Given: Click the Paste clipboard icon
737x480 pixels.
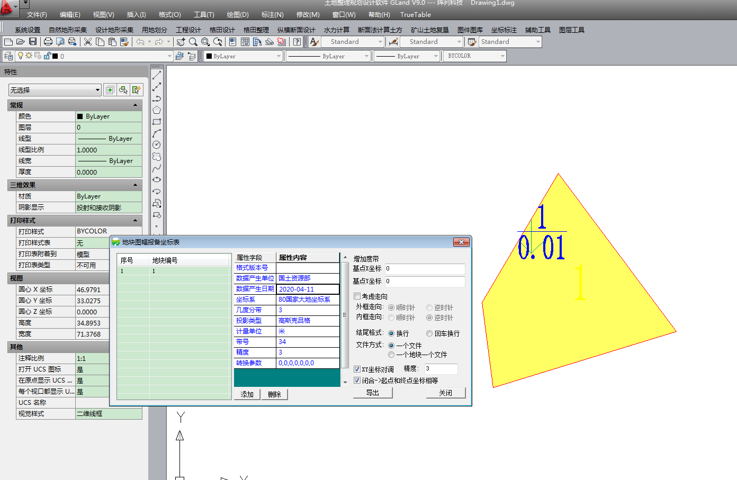Looking at the screenshot, I should pyautogui.click(x=112, y=42).
